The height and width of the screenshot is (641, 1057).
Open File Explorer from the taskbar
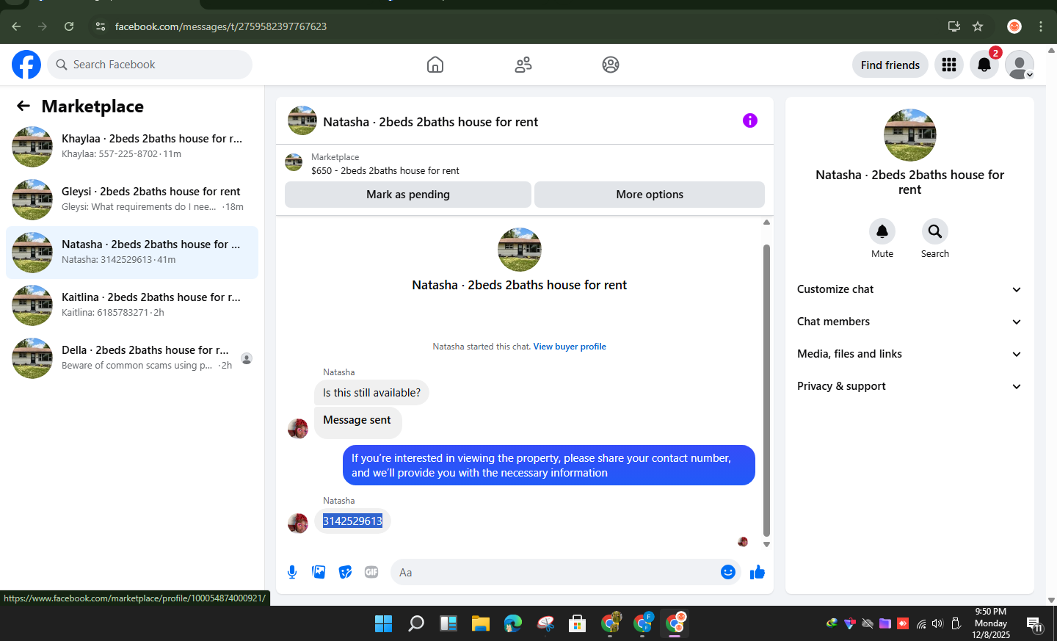pyautogui.click(x=481, y=623)
